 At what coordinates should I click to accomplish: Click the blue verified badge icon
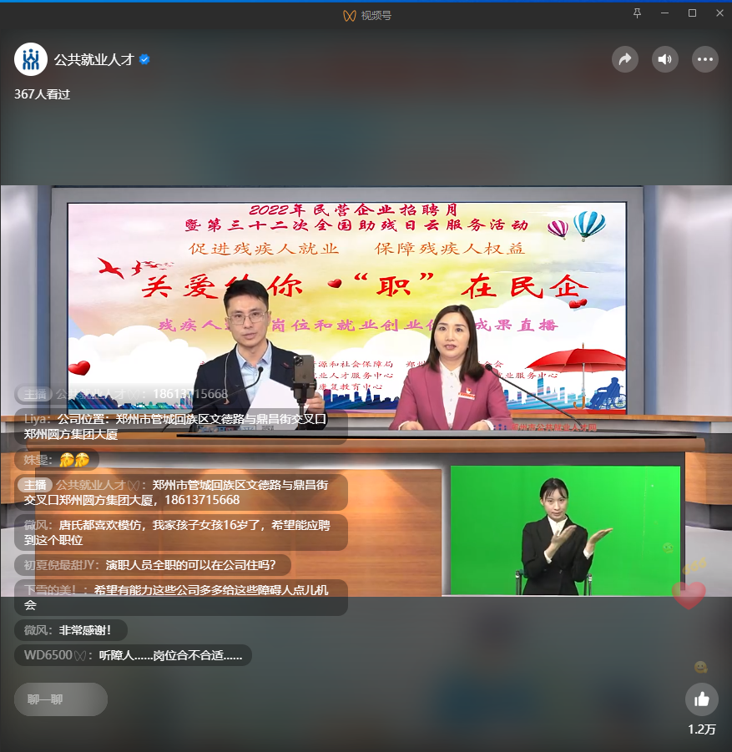coord(144,60)
